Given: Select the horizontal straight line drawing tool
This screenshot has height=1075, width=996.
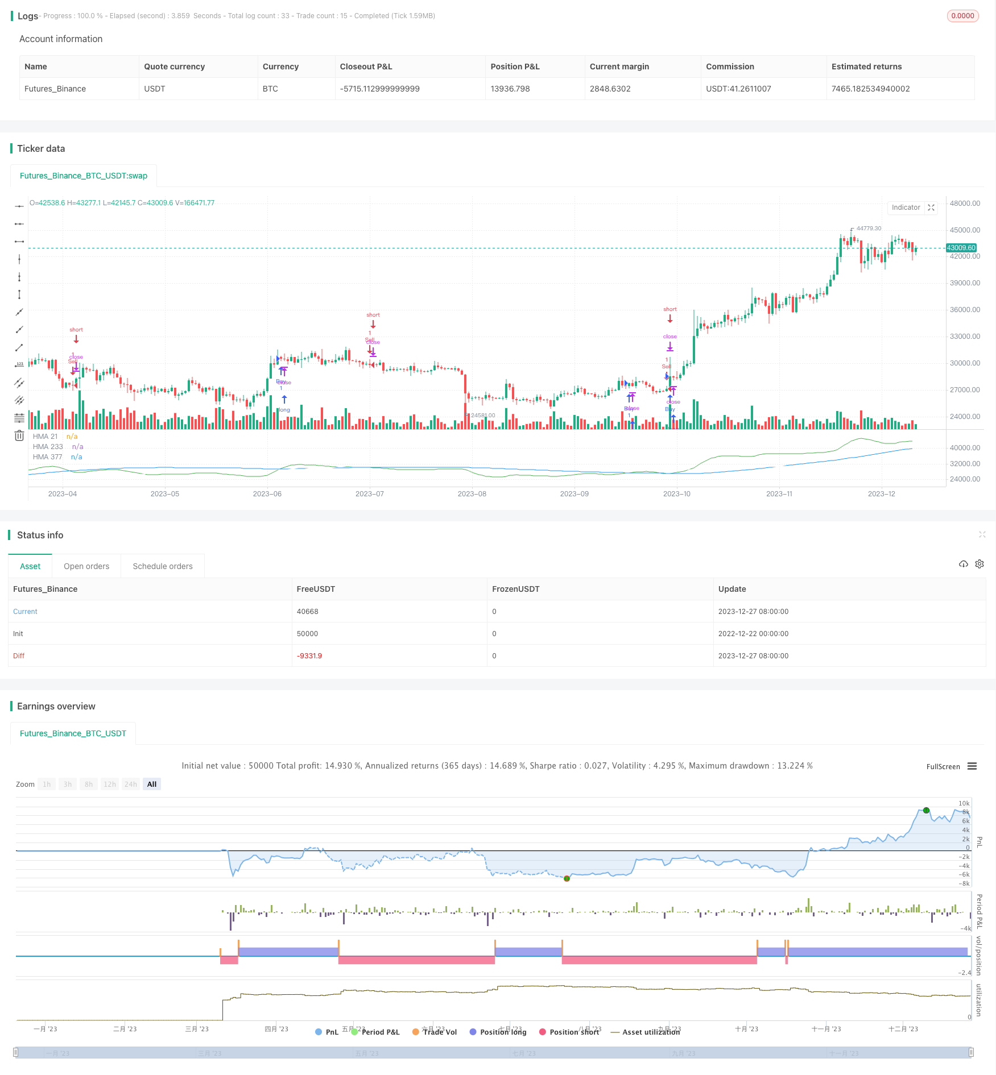Looking at the screenshot, I should click(x=19, y=206).
